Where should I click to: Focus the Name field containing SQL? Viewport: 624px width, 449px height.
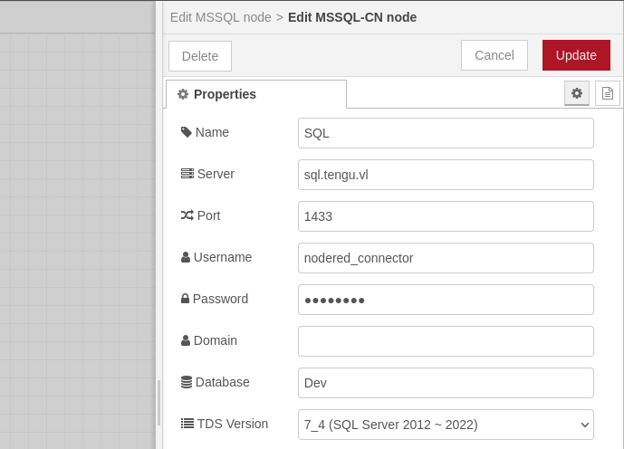446,133
